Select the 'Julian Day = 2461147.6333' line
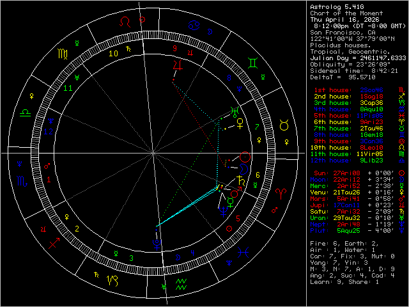The height and width of the screenshot is (307, 409). tap(358, 58)
